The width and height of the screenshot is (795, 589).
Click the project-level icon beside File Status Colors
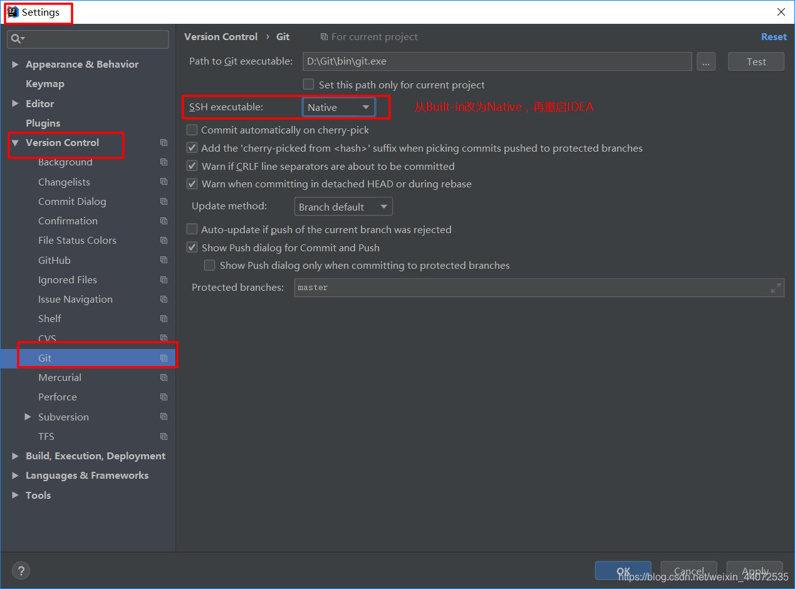[164, 241]
